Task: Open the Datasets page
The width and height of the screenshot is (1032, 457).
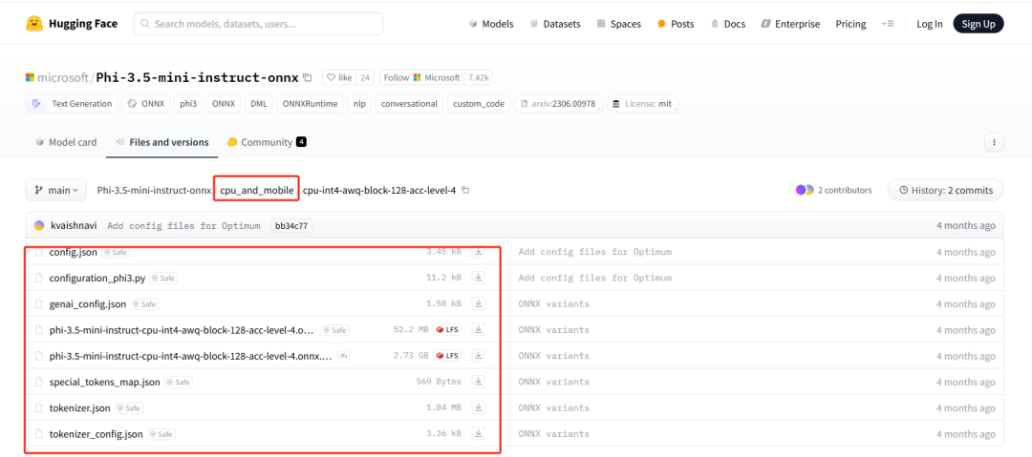Action: point(555,24)
